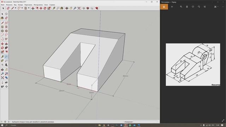Activate the Move tool in the top toolbar
Image resolution: width=226 pixels, height=127 pixels.
[41, 8]
